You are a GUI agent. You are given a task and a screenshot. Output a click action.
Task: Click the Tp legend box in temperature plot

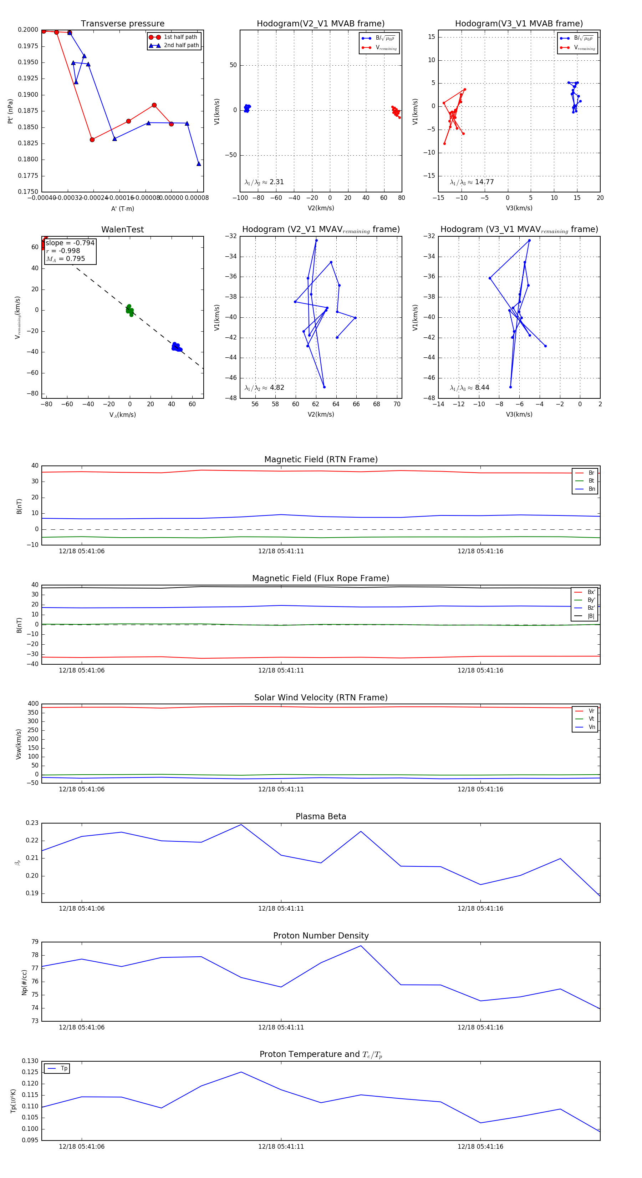tap(57, 1068)
